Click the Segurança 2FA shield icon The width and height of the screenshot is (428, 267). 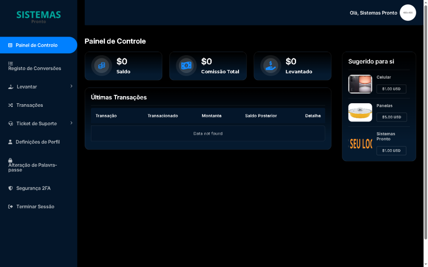(x=10, y=188)
